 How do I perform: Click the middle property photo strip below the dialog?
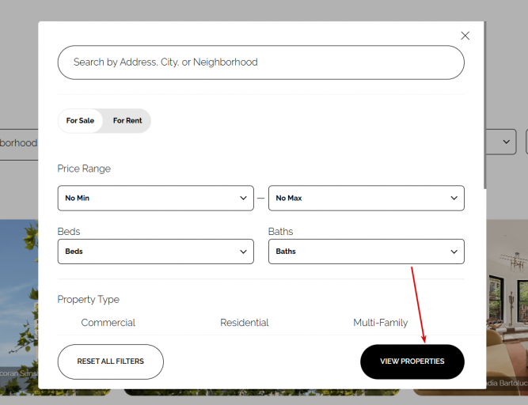pyautogui.click(x=261, y=392)
